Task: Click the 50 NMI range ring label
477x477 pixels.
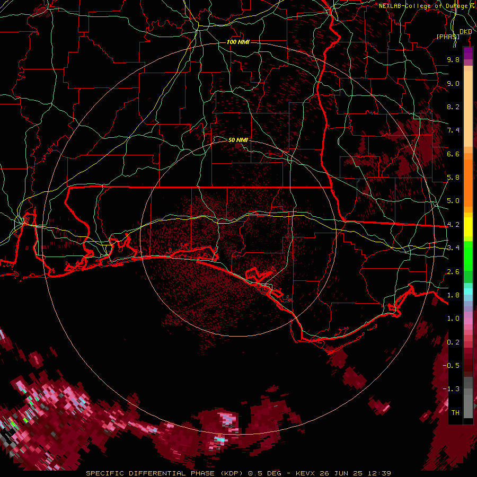Action: (238, 140)
